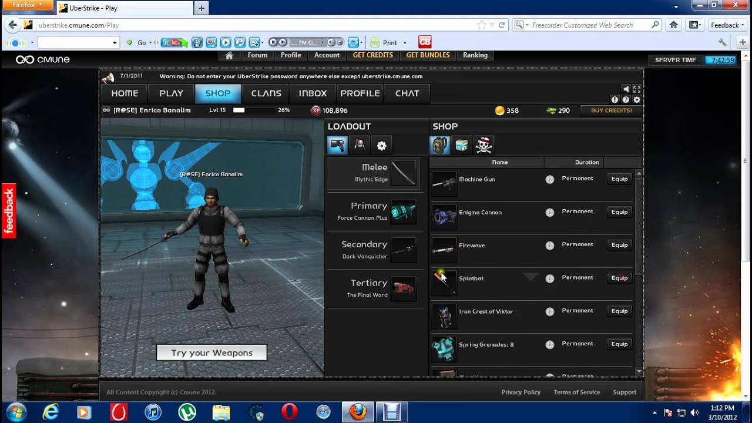
Task: Click the GET BUNDLES link
Action: click(428, 55)
